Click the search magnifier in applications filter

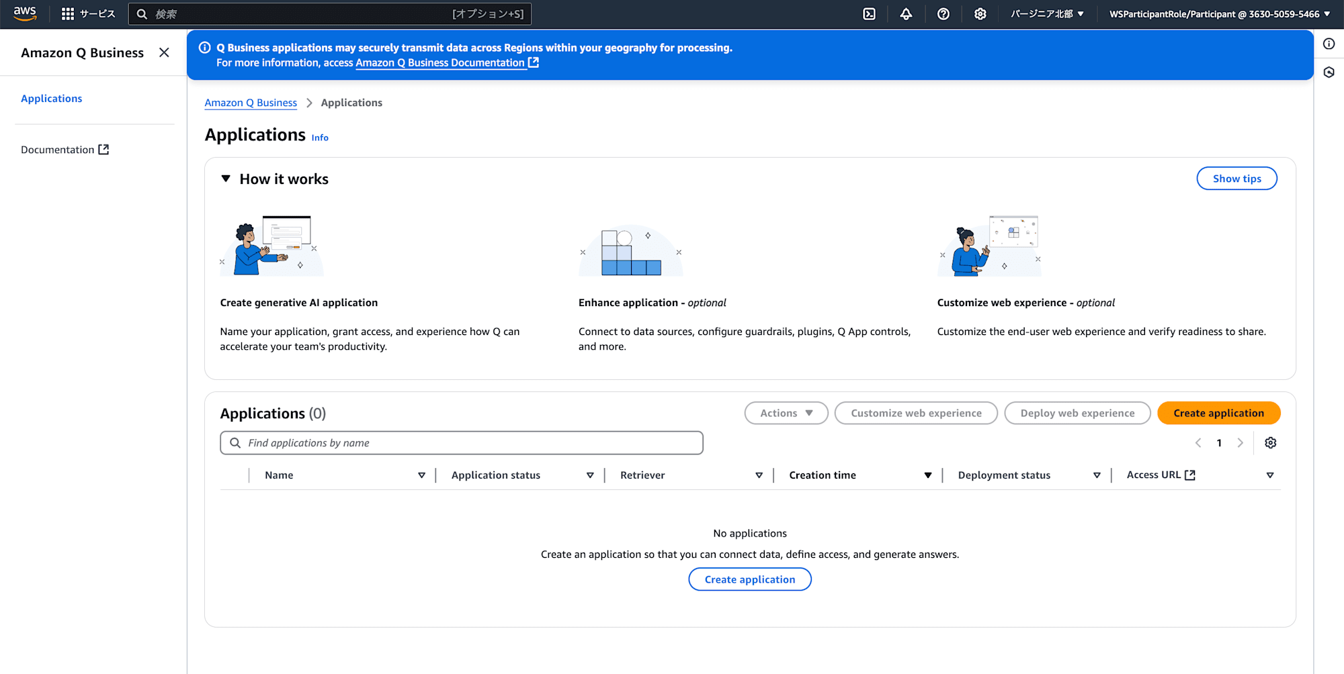[x=235, y=442]
